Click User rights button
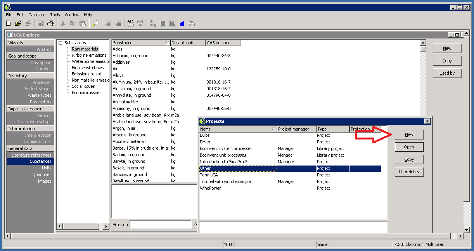 (409, 172)
